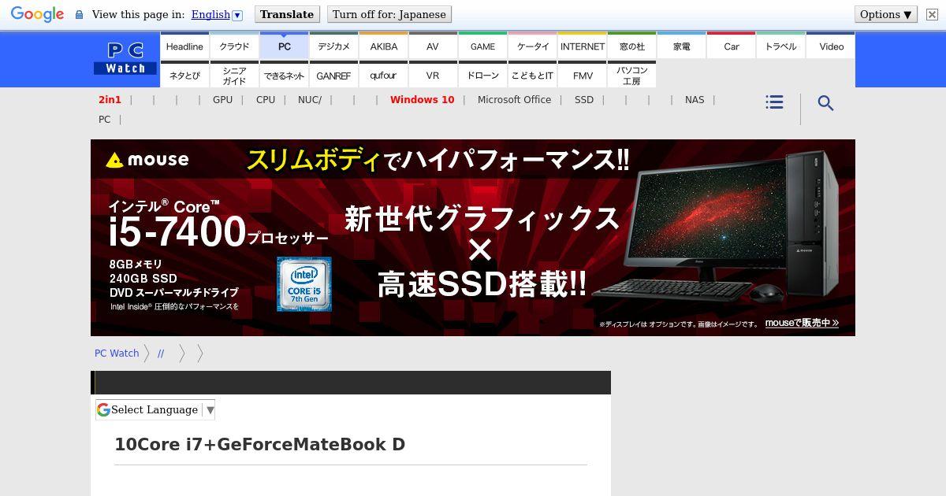Viewport: 946px width, 496px height.
Task: Click the mouseで販売中 link in banner
Action: click(802, 323)
